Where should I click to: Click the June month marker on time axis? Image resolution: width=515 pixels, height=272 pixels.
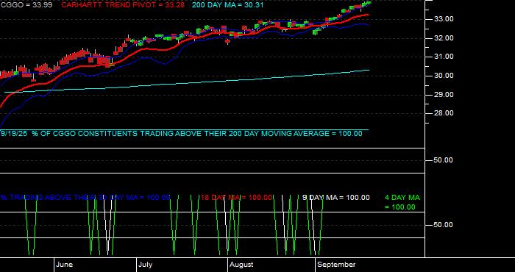65,265
